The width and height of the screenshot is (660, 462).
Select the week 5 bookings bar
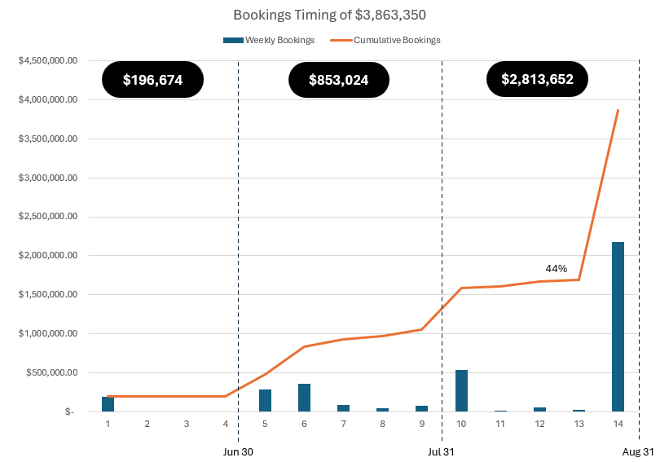pos(265,400)
